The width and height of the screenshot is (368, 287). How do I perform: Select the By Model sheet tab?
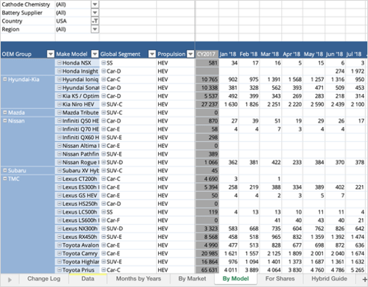236,278
